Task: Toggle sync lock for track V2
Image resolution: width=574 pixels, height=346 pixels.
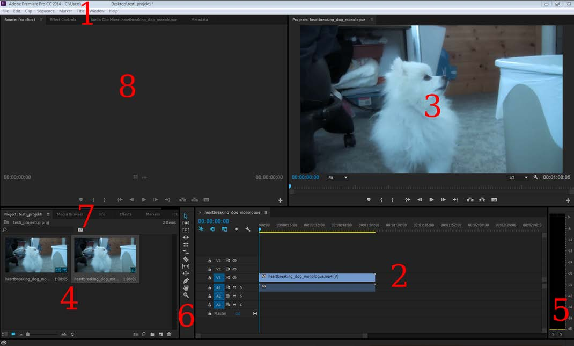Action: 227,269
